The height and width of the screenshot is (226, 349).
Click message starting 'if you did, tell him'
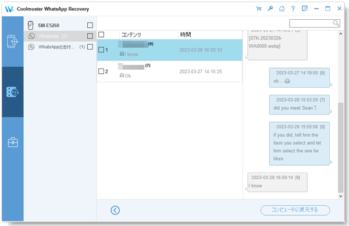coord(299,144)
